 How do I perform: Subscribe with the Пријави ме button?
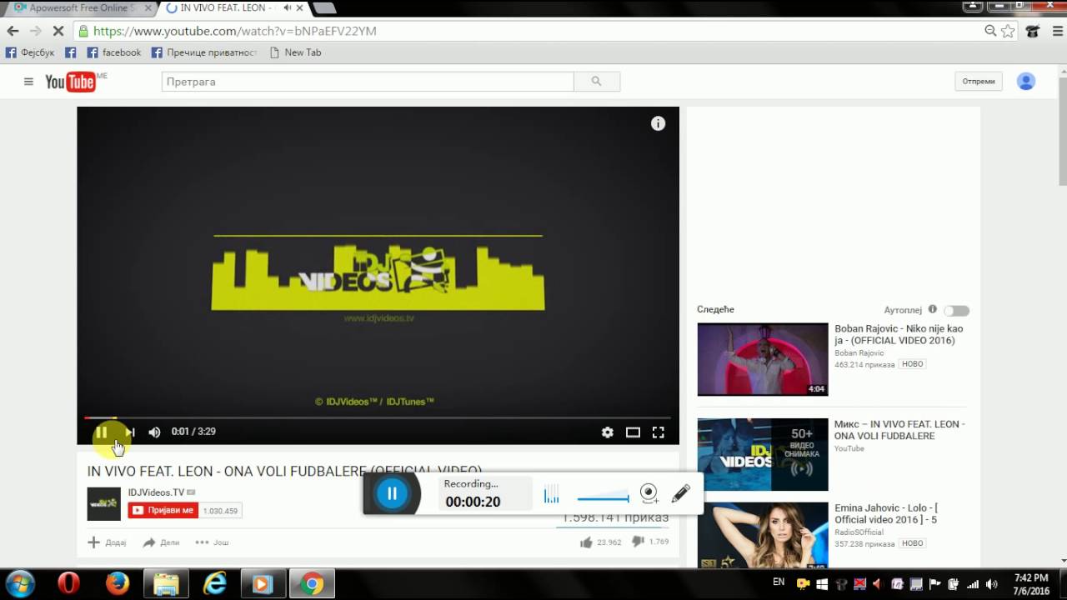163,511
